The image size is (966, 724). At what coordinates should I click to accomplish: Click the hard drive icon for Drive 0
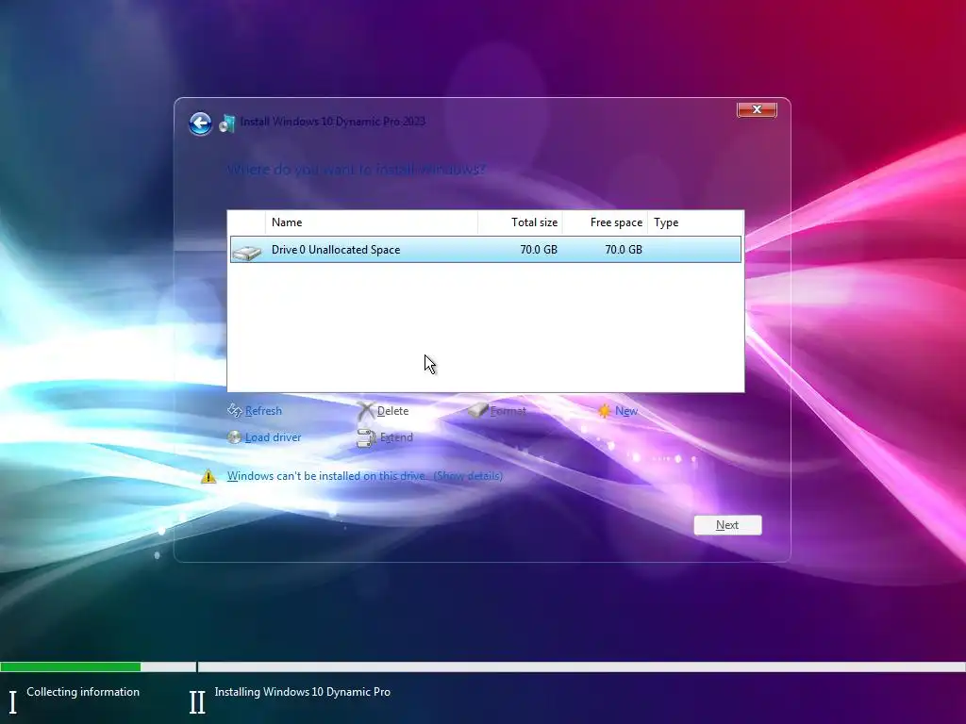point(247,252)
